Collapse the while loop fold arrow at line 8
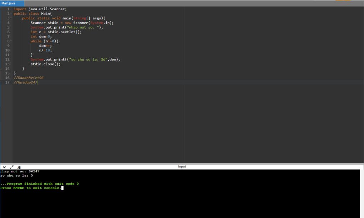The image size is (364, 218). tap(11, 41)
